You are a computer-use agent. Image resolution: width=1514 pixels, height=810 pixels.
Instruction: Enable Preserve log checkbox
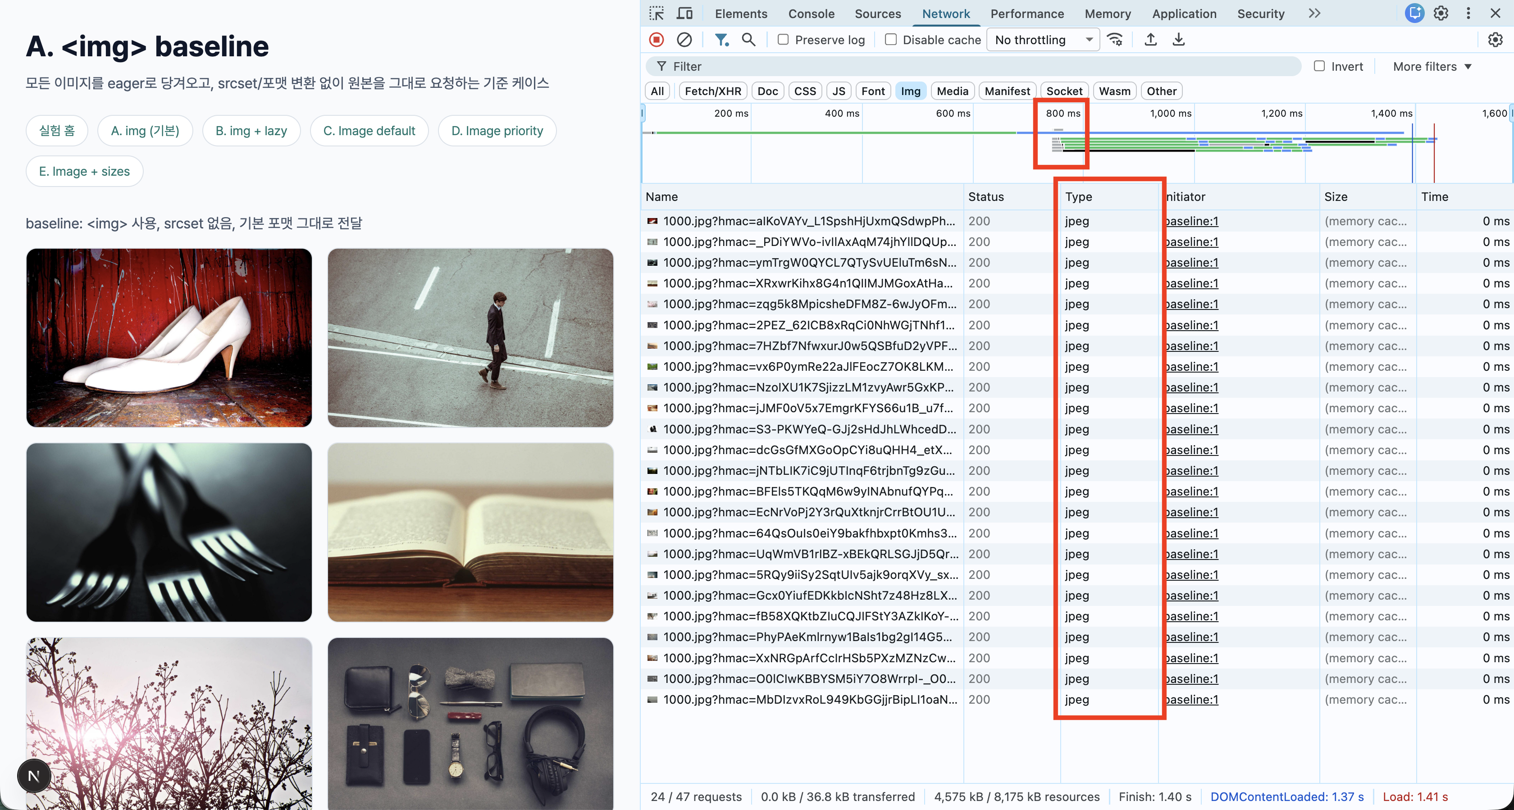click(x=783, y=40)
